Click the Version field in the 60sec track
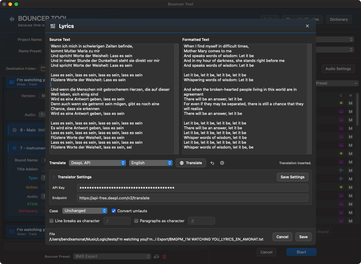Viewport: 361px width, 264px height. click(42, 96)
